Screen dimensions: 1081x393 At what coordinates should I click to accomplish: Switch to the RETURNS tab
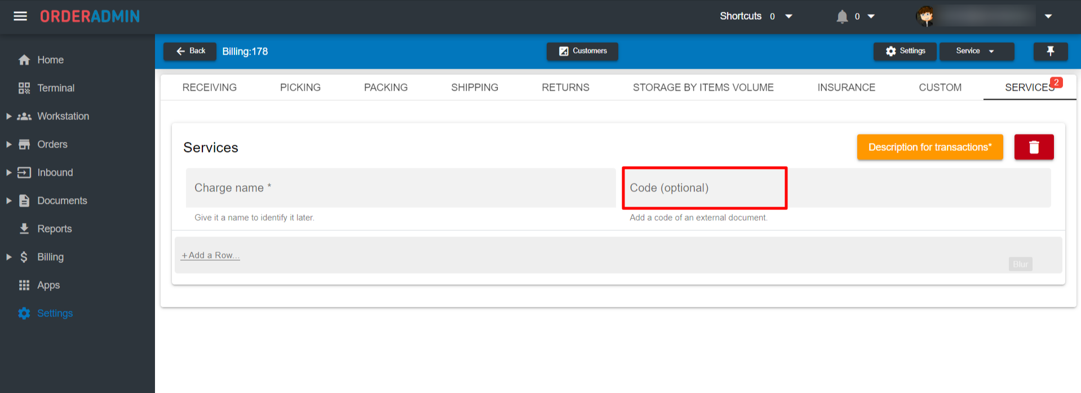click(565, 87)
